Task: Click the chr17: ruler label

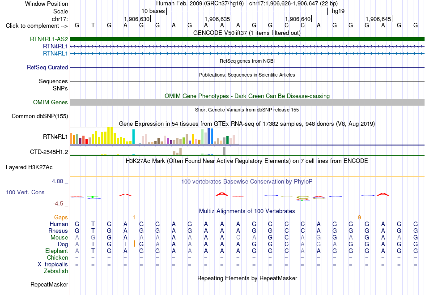Action: coord(60,19)
